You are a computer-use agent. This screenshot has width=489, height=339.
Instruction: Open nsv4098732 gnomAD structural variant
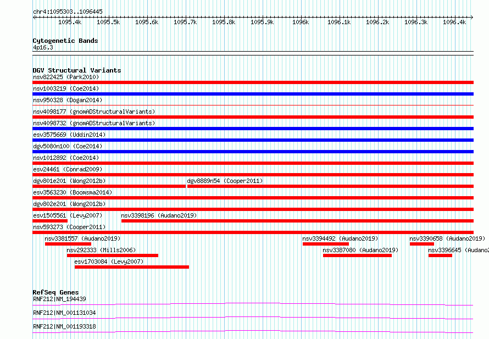point(94,123)
